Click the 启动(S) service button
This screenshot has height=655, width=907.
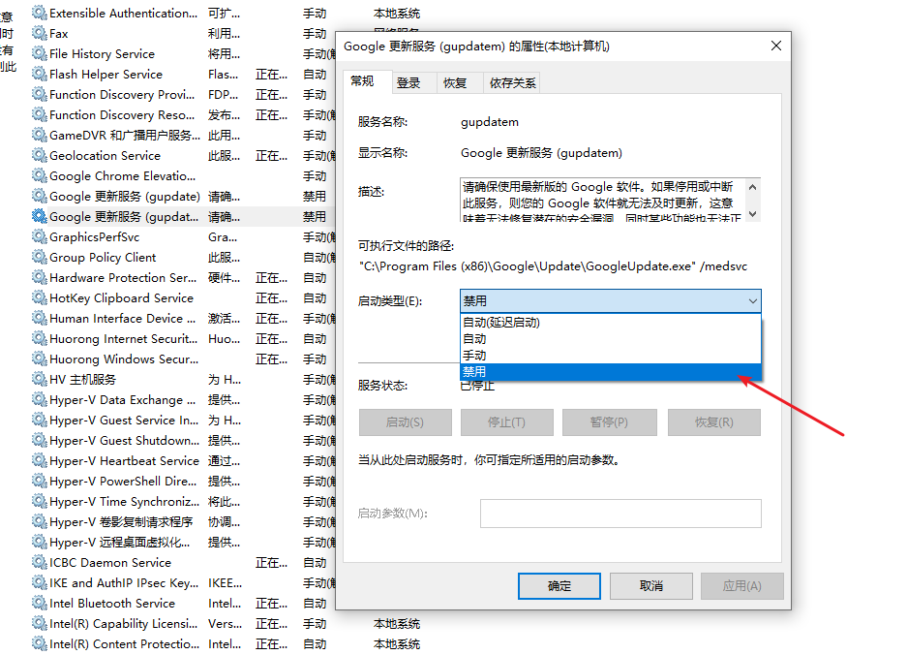coord(405,422)
